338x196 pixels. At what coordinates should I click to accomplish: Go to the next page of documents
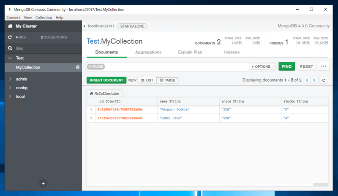point(314,80)
